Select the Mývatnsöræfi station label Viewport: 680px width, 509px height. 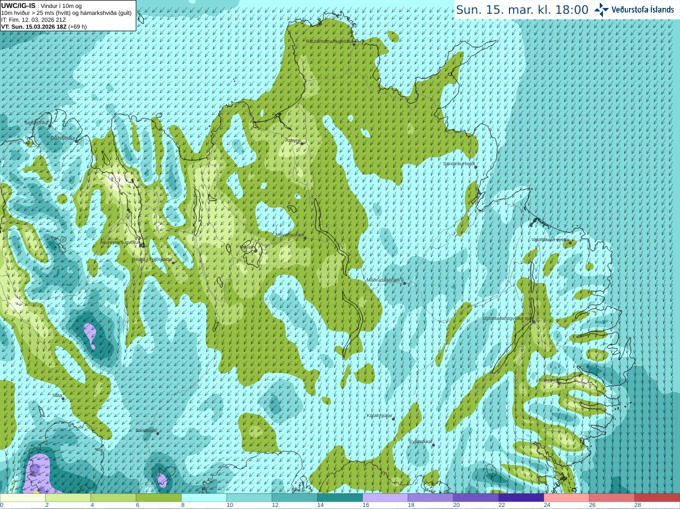point(290,235)
